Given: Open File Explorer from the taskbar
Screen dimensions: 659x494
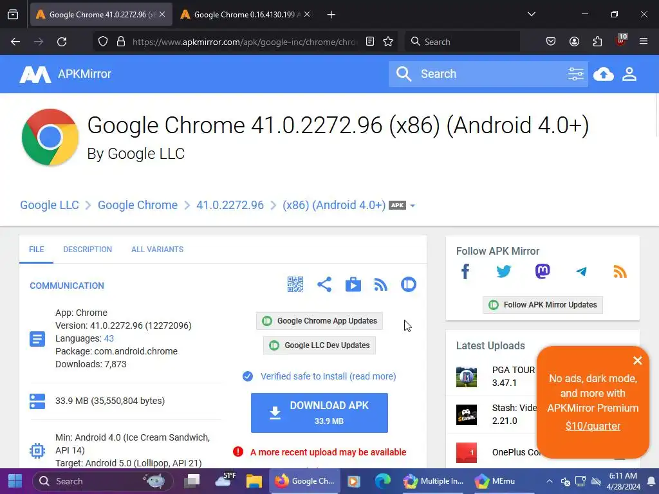Looking at the screenshot, I should pos(254,481).
